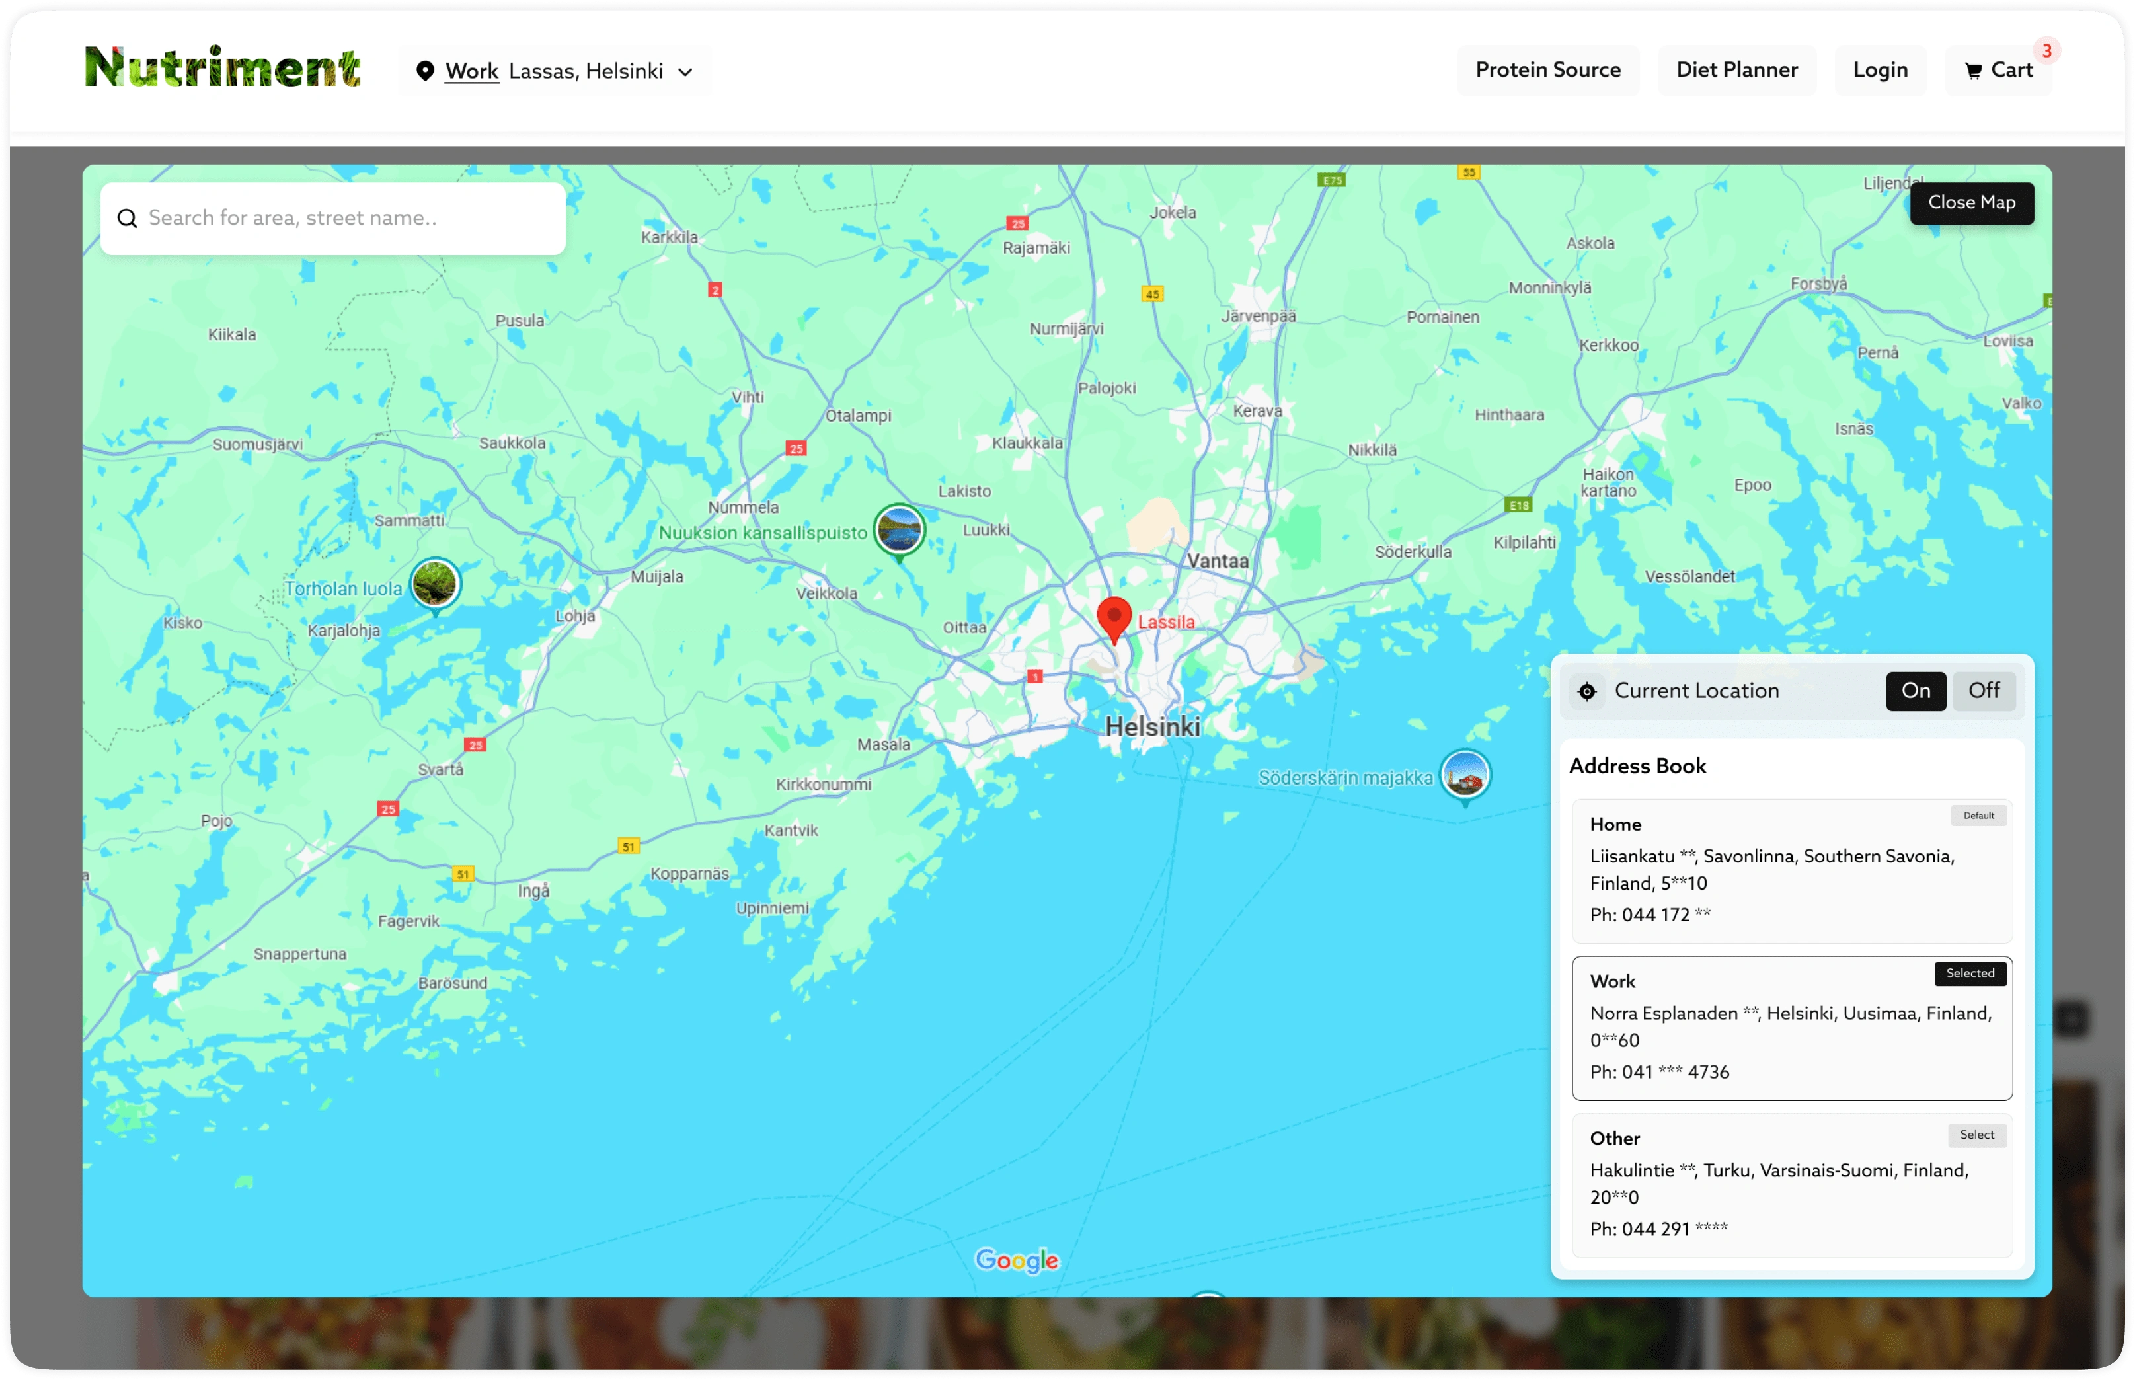Click the Current Location crosshair icon
The width and height of the screenshot is (2135, 1380).
[1586, 691]
